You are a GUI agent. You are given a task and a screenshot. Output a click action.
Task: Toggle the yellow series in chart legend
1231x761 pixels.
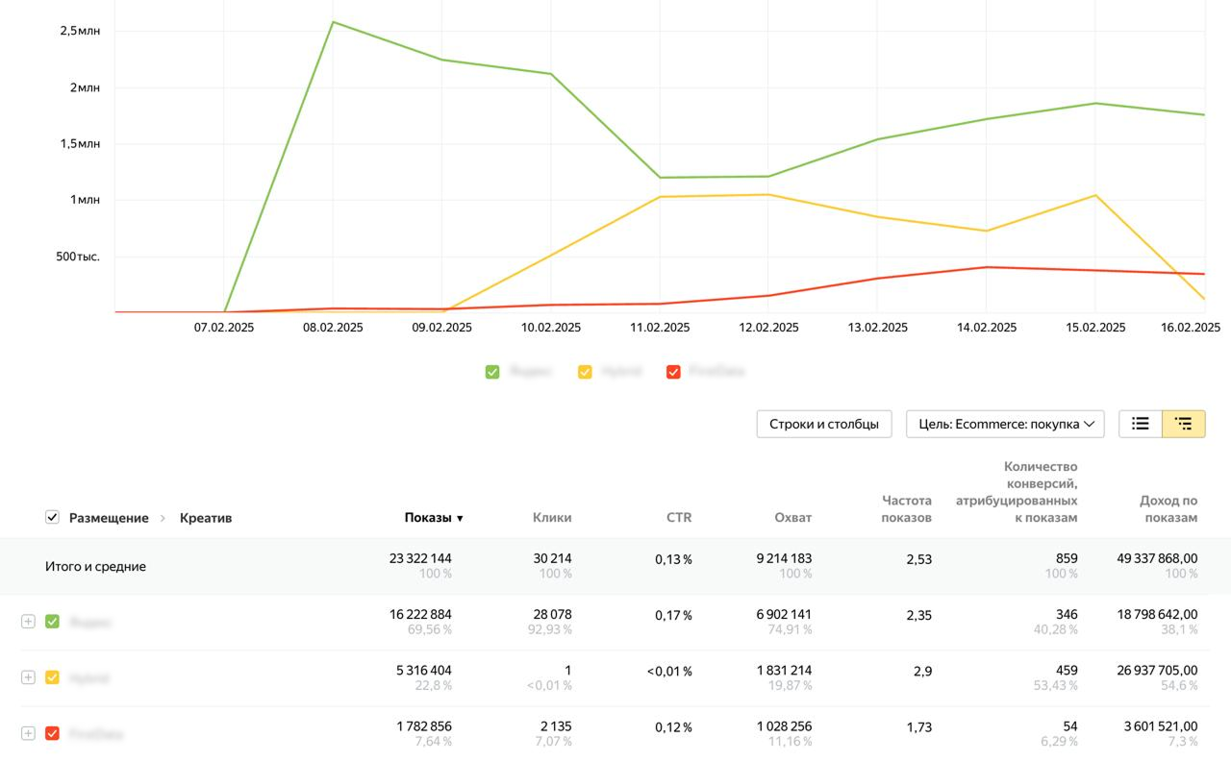[585, 372]
